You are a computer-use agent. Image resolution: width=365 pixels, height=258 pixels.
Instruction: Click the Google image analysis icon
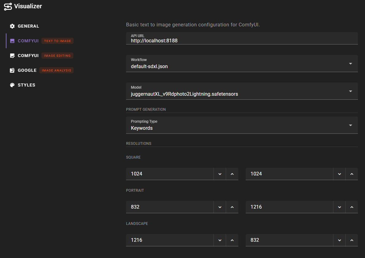[x=12, y=70]
